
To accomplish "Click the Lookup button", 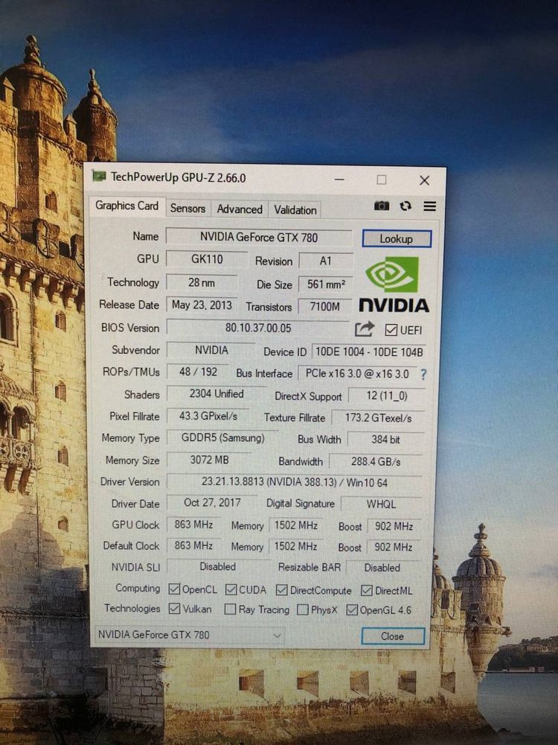I will 397,239.
